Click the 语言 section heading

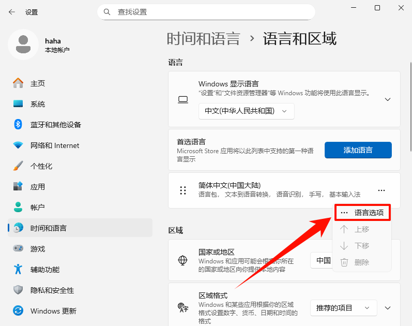point(176,63)
